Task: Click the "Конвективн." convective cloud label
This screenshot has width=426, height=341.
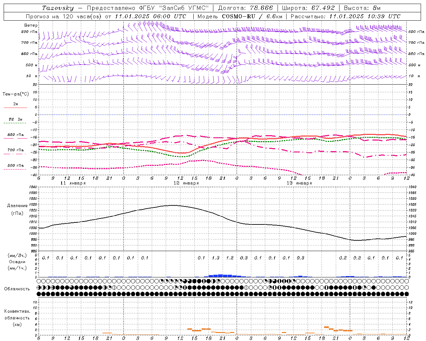Action: point(17,311)
